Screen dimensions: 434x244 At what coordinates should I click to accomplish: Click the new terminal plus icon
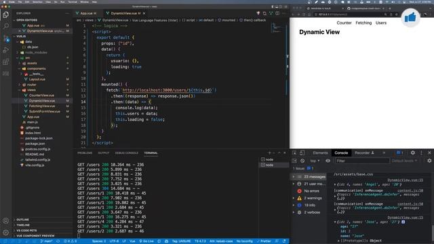[x=269, y=152]
